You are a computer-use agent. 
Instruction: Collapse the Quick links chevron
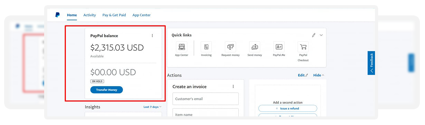[321, 35]
